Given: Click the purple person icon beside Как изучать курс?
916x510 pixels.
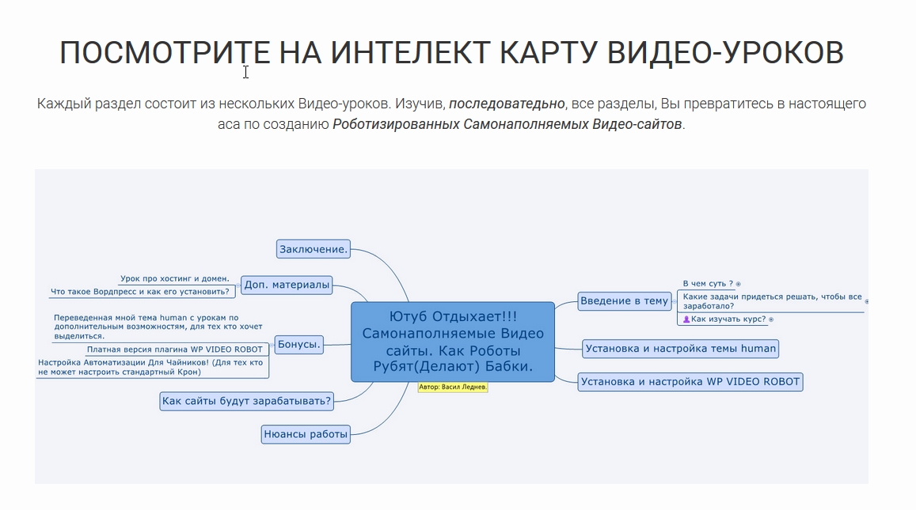Looking at the screenshot, I should coord(686,319).
